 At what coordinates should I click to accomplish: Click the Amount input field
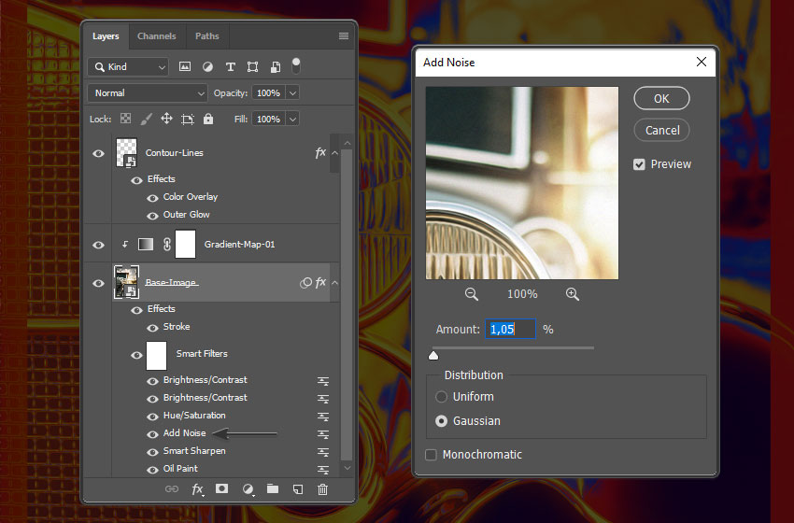click(510, 329)
